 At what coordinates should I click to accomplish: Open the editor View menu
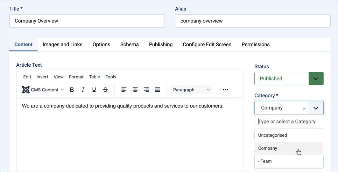[x=59, y=77]
